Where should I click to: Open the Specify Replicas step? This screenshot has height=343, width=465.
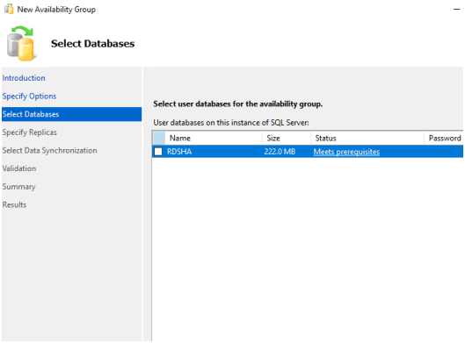[x=30, y=132]
